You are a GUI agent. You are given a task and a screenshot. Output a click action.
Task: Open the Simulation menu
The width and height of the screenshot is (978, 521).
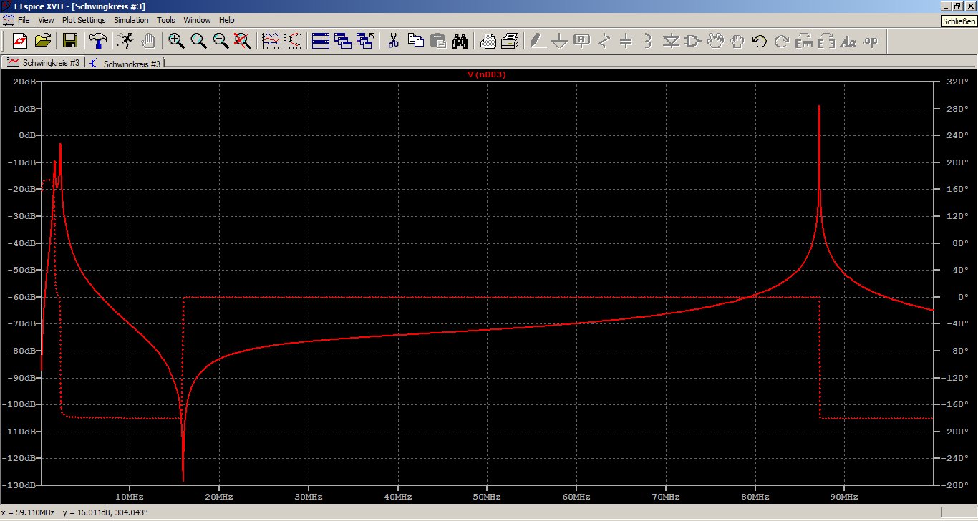point(131,20)
